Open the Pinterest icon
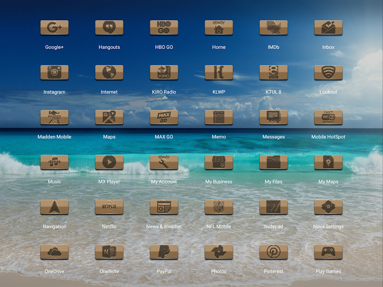The width and height of the screenshot is (383, 287). pyautogui.click(x=273, y=252)
